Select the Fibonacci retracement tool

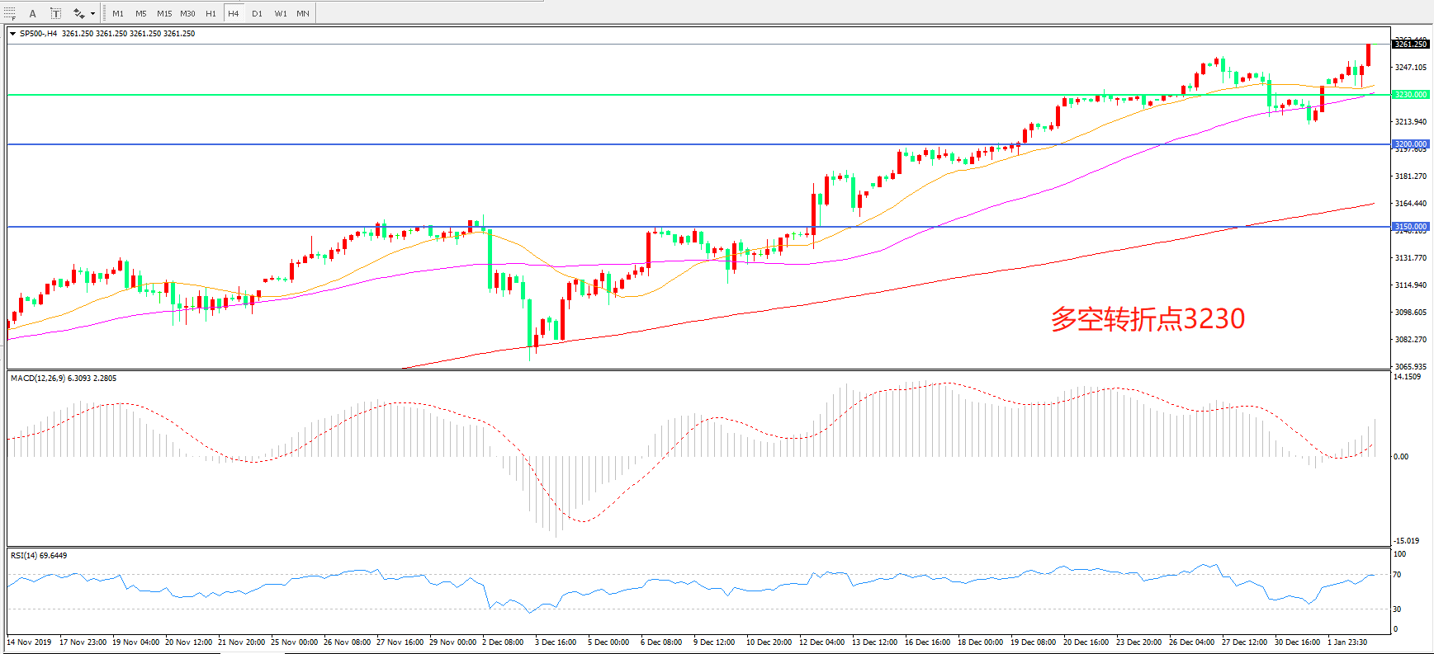click(10, 13)
